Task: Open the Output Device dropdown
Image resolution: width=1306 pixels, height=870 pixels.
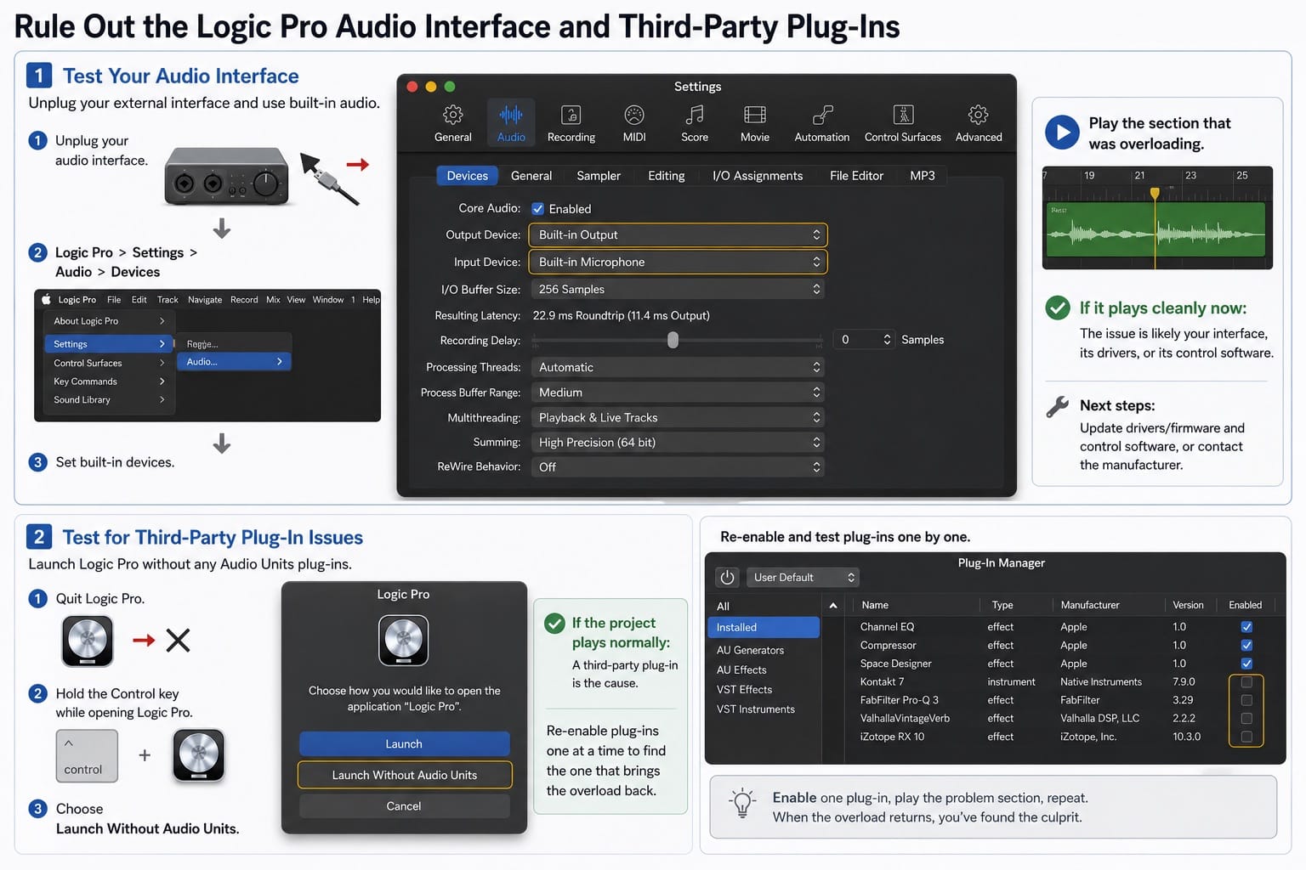Action: tap(678, 235)
